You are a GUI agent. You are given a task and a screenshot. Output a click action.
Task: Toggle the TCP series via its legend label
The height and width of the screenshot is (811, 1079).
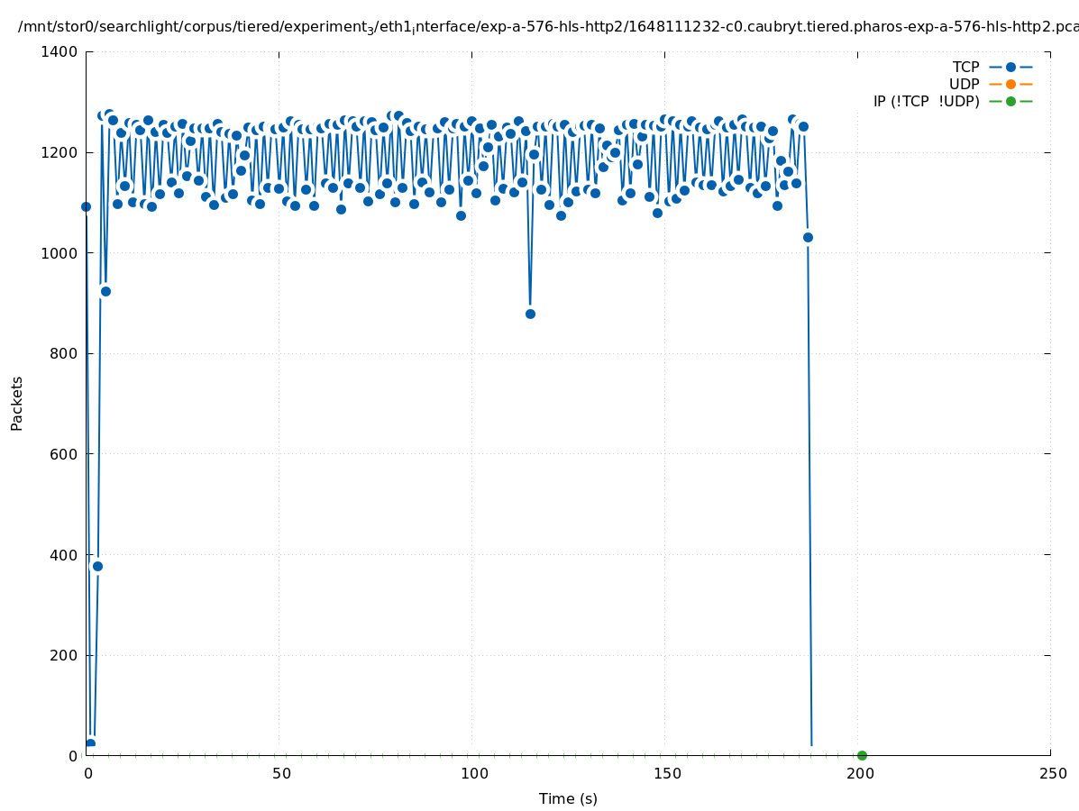coord(965,67)
